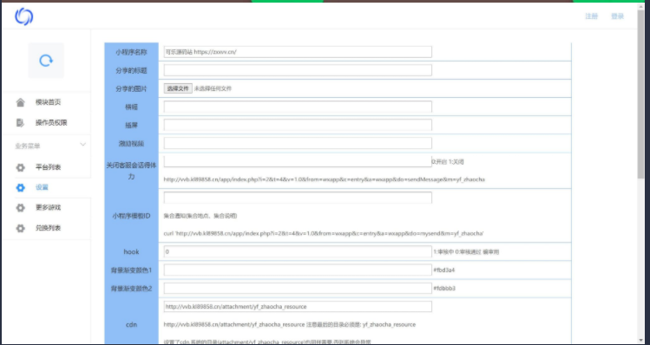The image size is (650, 345).
Task: Open the 登录 link in header
Action: (x=617, y=16)
